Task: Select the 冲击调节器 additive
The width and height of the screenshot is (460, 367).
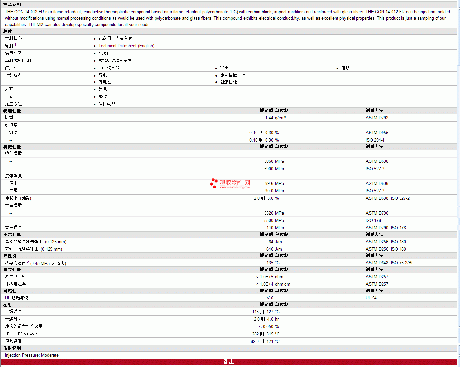Action: 109,68
